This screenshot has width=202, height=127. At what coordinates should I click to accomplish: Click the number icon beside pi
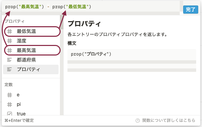point(10,105)
